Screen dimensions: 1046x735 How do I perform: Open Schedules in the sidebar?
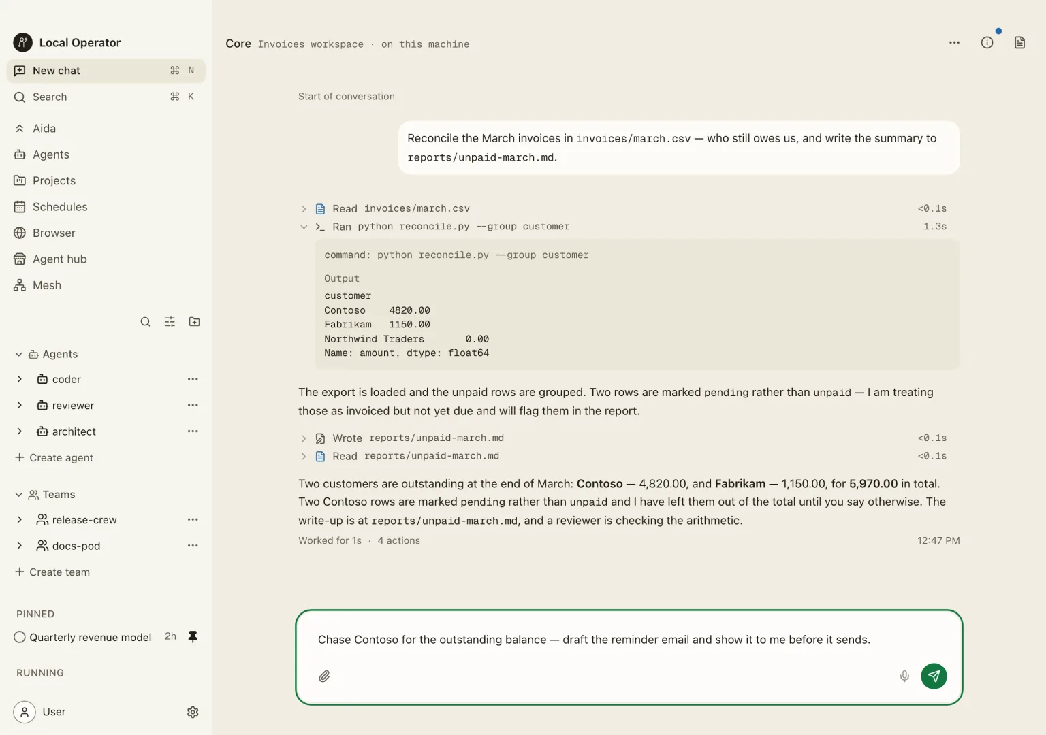[x=106, y=207]
